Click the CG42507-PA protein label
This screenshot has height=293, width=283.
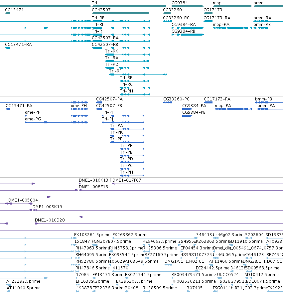click(x=109, y=99)
